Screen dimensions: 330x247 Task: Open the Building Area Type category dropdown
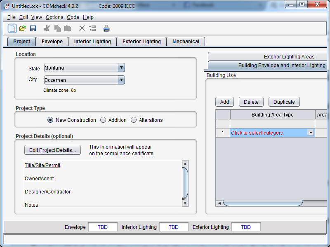click(x=311, y=133)
